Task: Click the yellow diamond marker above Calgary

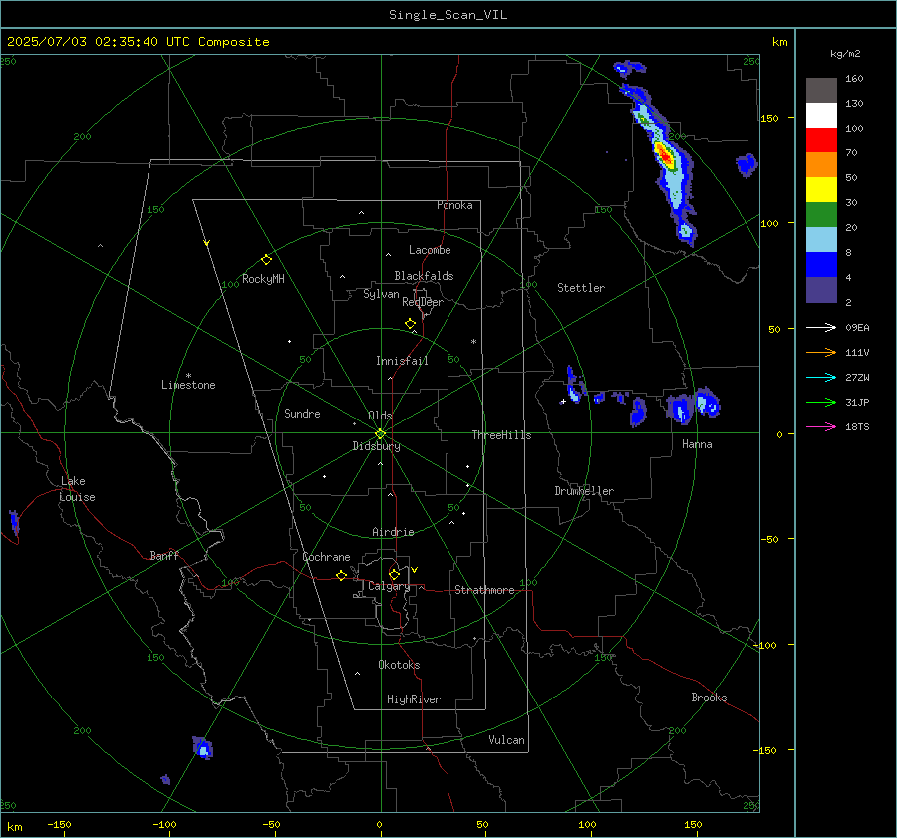Action: coord(394,574)
